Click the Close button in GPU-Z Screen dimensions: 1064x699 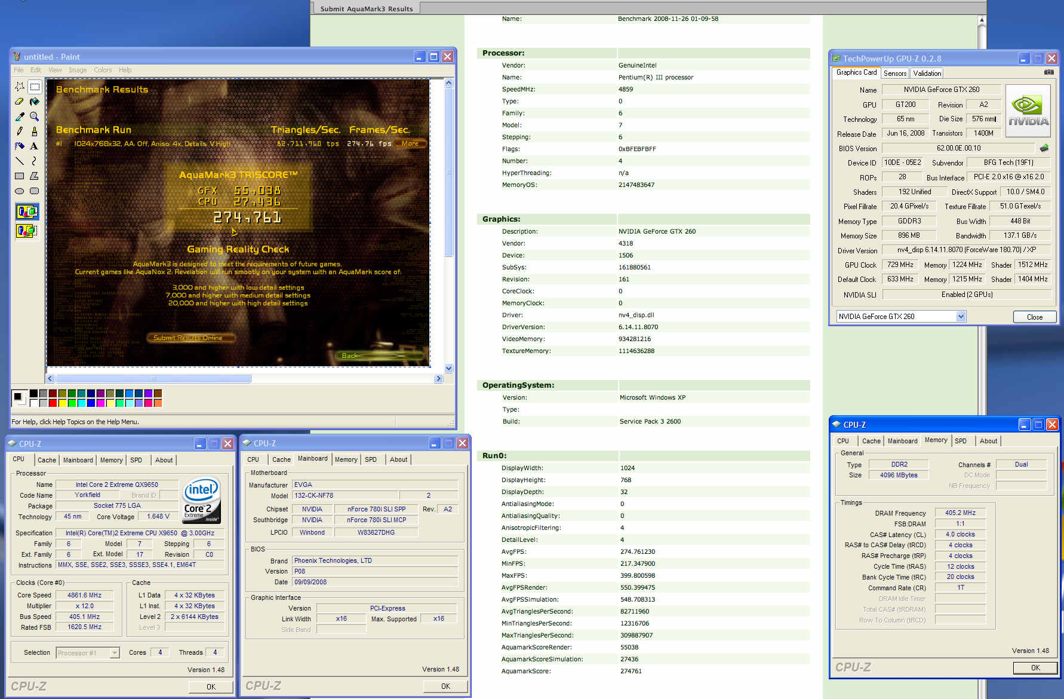pyautogui.click(x=1035, y=317)
